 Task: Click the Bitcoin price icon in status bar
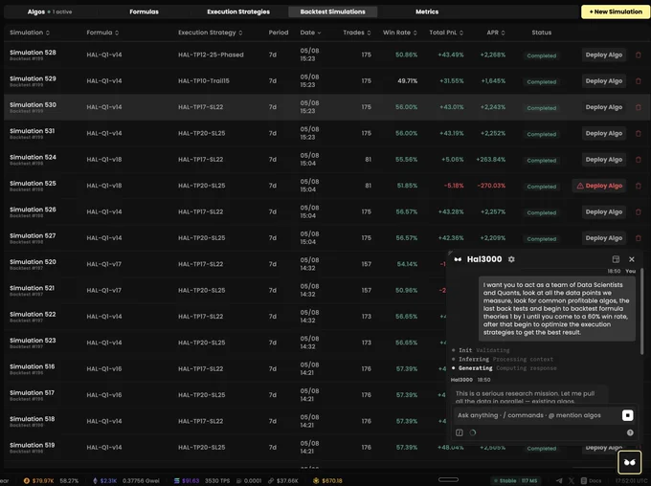pyautogui.click(x=26, y=480)
